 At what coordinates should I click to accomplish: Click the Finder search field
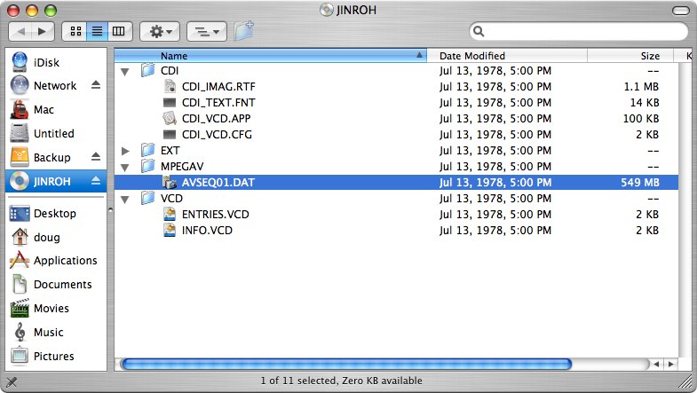579,31
